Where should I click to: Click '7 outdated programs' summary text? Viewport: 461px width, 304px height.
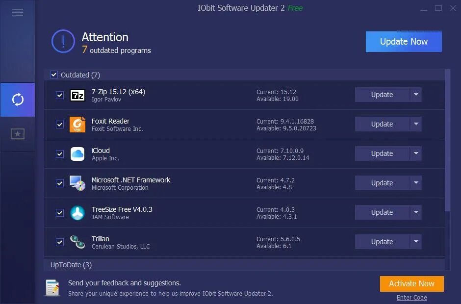coord(116,50)
